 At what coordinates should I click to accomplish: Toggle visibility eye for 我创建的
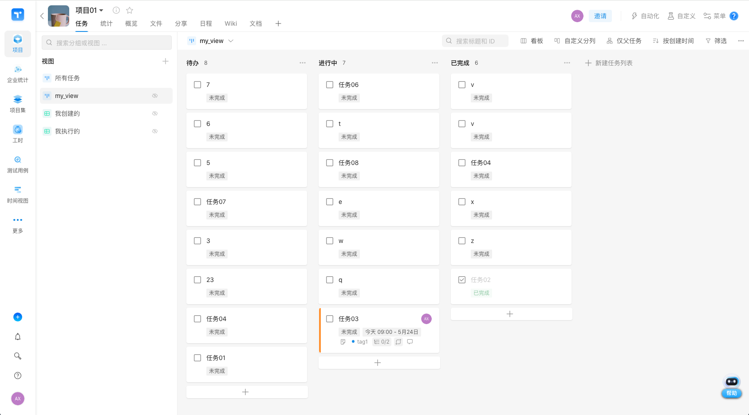(x=155, y=114)
